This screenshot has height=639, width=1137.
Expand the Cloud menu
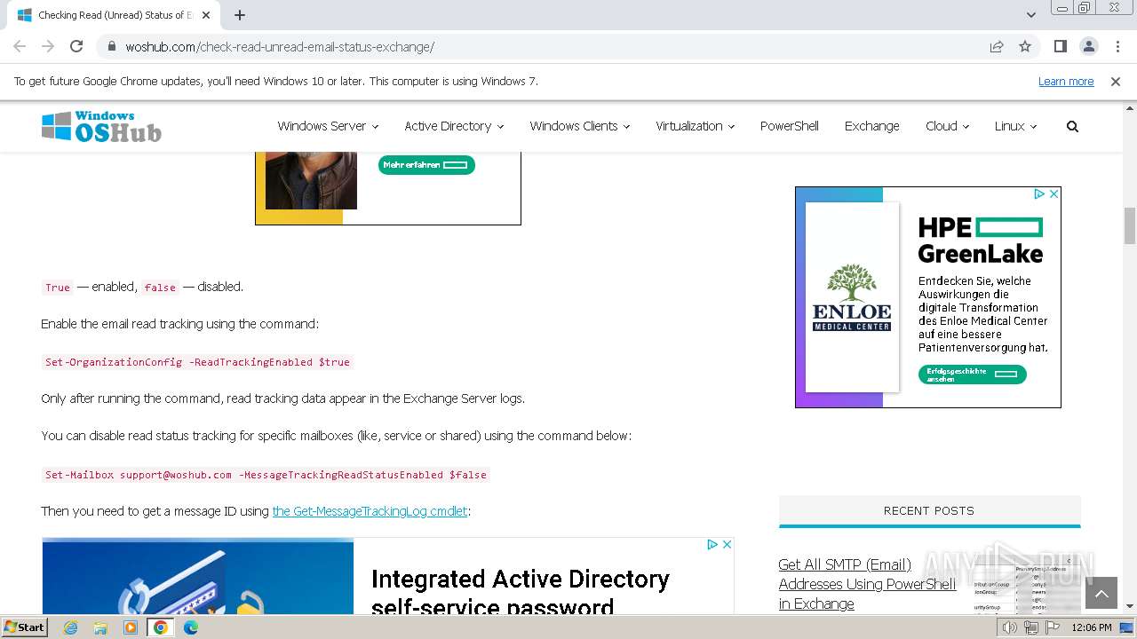pos(947,126)
